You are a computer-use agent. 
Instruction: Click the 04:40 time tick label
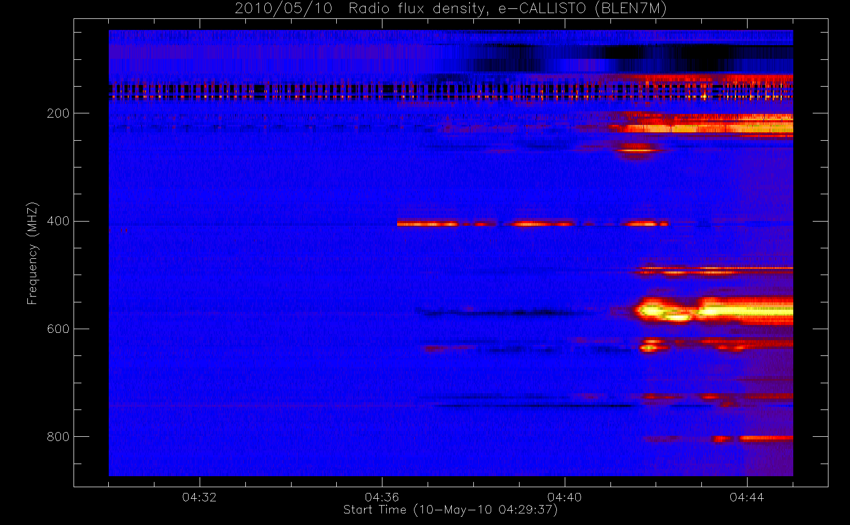564,497
